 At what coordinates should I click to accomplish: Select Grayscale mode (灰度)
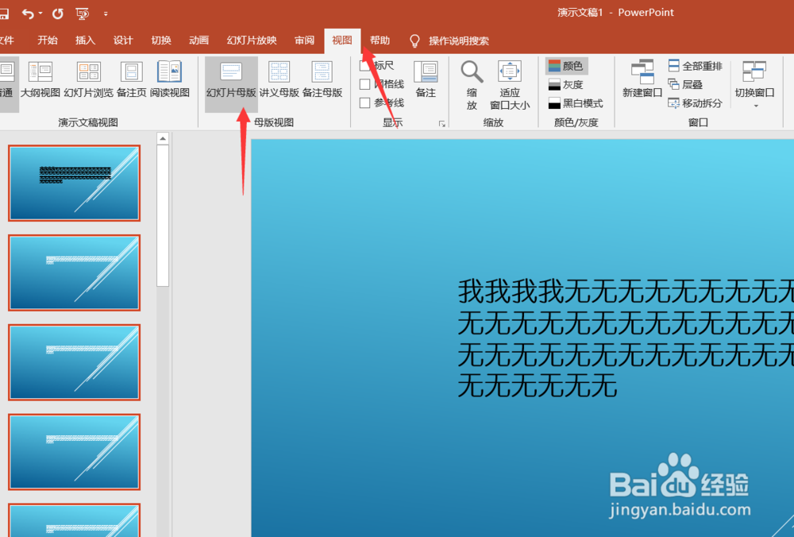[x=566, y=85]
